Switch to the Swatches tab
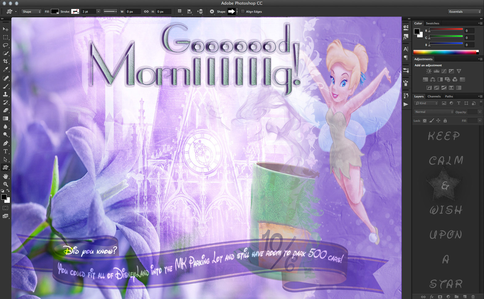This screenshot has height=299, width=484. [x=432, y=23]
